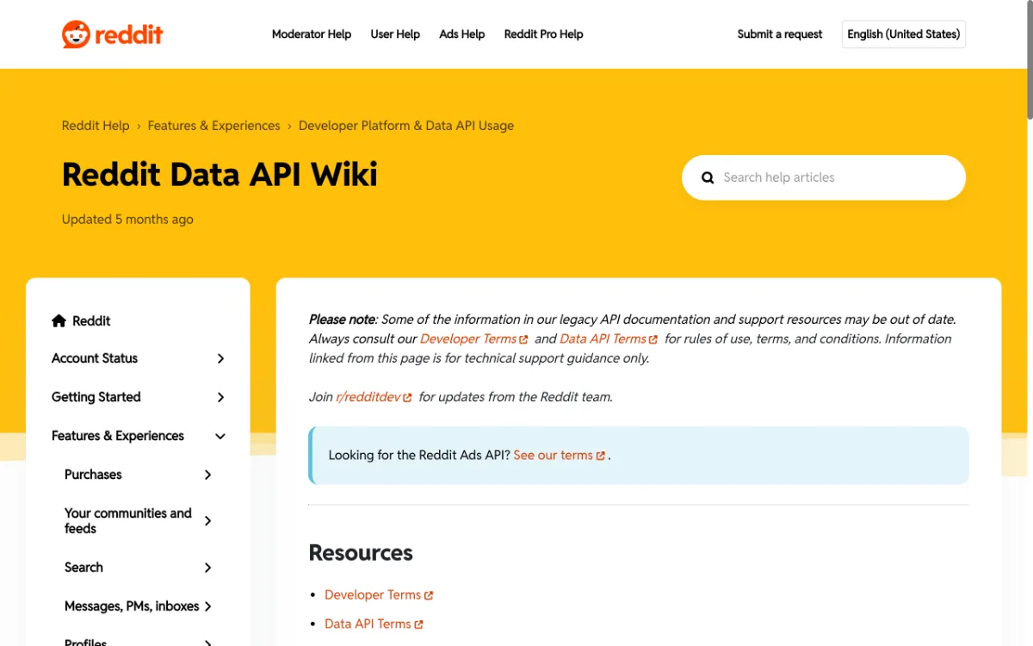Click external-link icon after r/redditdev
1033x646 pixels.
click(407, 398)
